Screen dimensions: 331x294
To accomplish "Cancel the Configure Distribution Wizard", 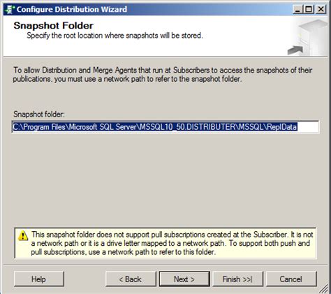I will click(x=291, y=279).
